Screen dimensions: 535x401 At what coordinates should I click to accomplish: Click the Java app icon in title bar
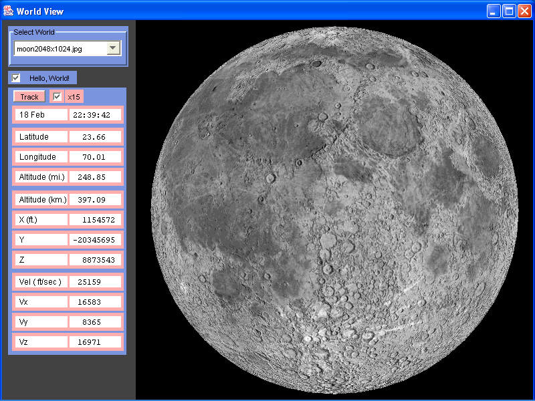[8, 10]
